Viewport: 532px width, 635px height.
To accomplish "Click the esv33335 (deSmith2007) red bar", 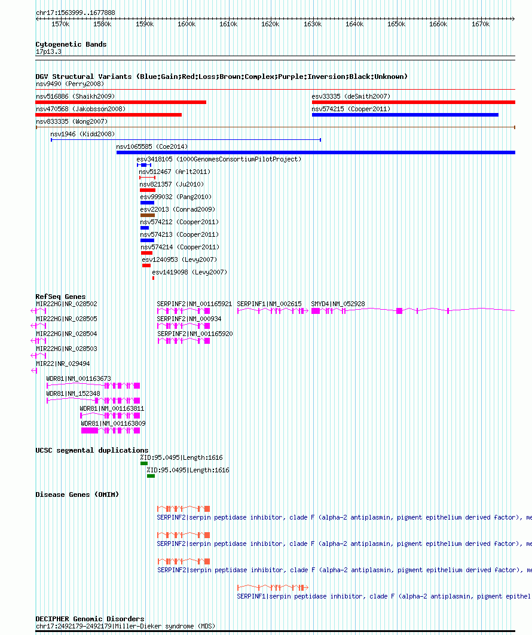I will coord(414,102).
